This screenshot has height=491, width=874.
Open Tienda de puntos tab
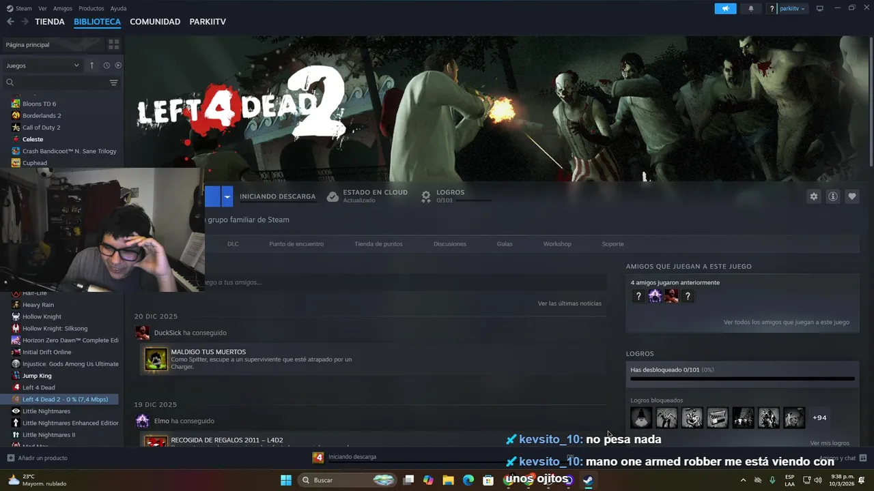pos(378,243)
